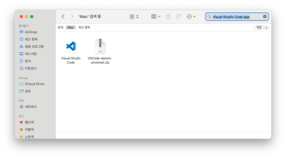286x158 pixels.
Task: Click the 'Mac' 검색 중 window title
Action: [90, 17]
